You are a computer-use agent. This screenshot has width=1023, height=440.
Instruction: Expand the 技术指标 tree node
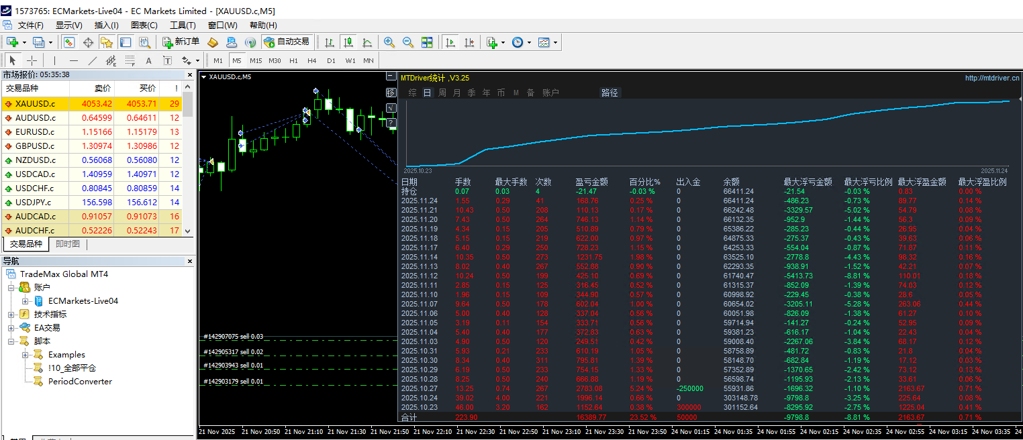coord(11,315)
